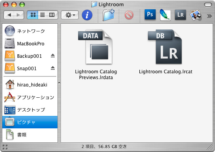Open the gear Action dropdown menu

70,15
